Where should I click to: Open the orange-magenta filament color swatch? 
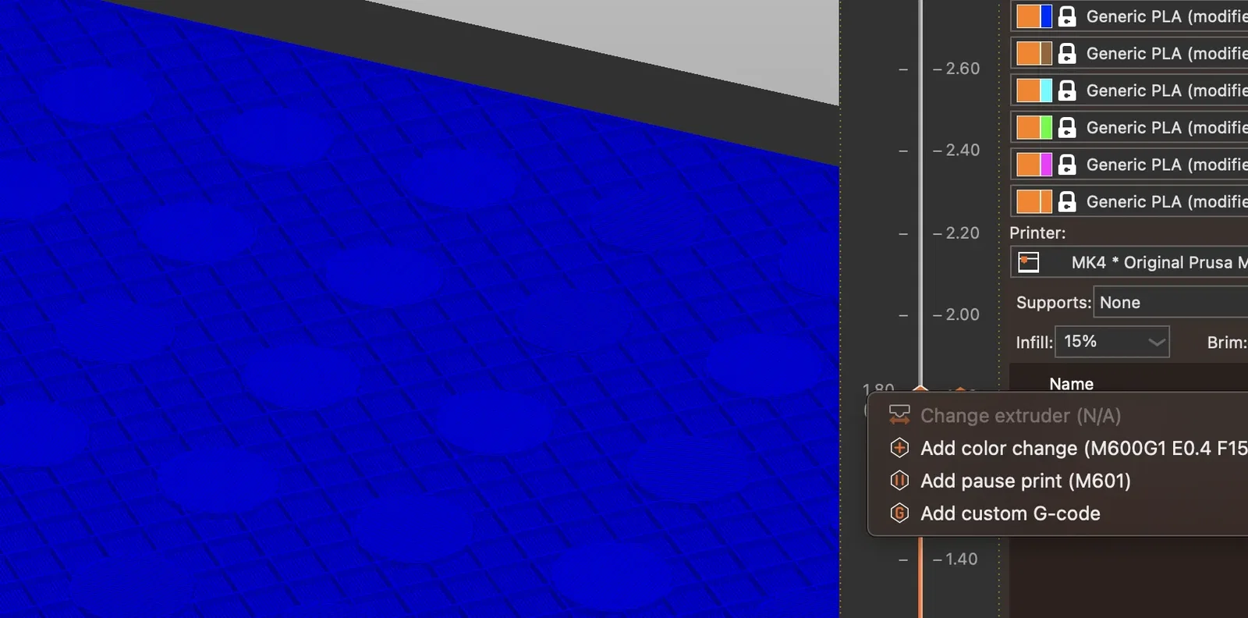point(1034,165)
